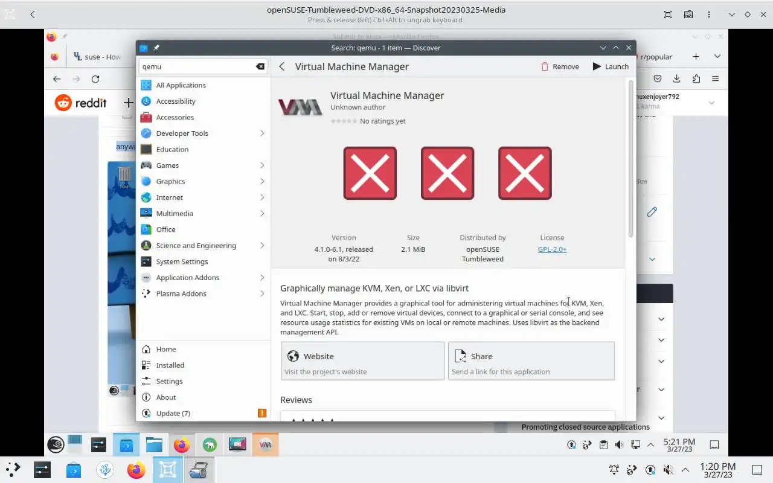The width and height of the screenshot is (773, 483).
Task: Click the Science and Engineering icon
Action: click(x=146, y=246)
